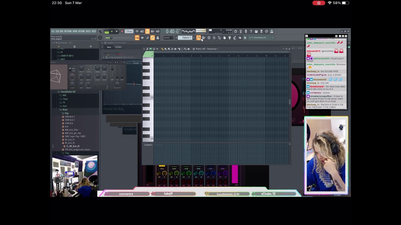
Task: Click the save project floppy icon
Action: tap(256, 31)
